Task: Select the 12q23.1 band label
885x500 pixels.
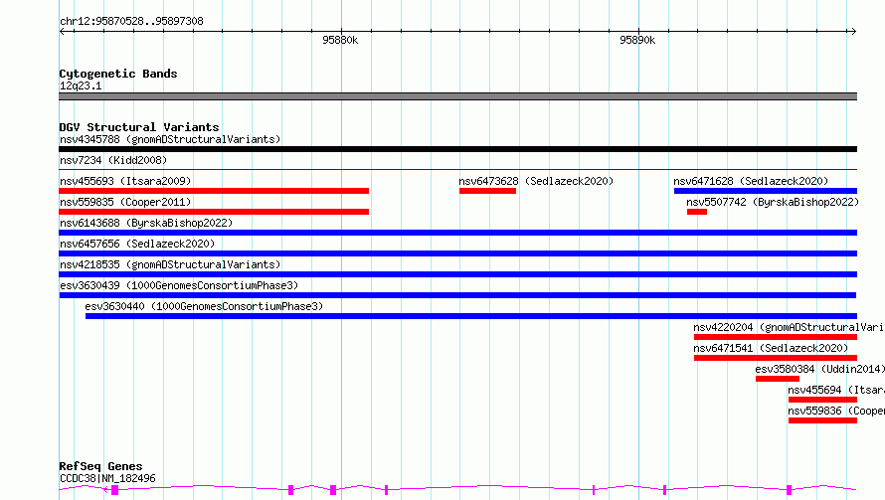Action: coord(81,85)
